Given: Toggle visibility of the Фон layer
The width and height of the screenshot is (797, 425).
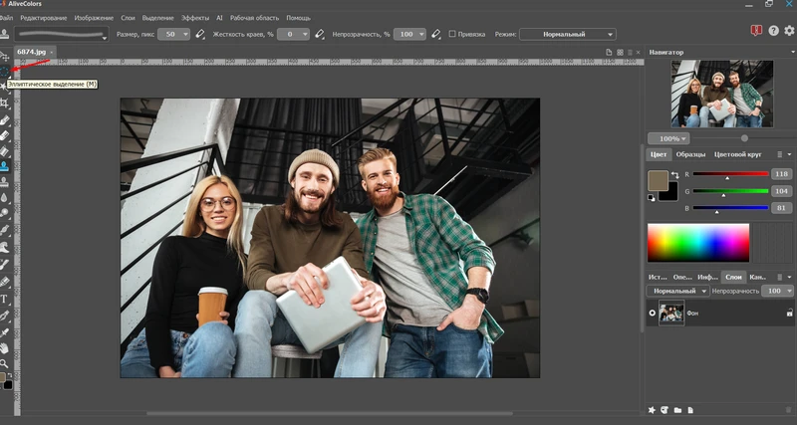Looking at the screenshot, I should [653, 313].
